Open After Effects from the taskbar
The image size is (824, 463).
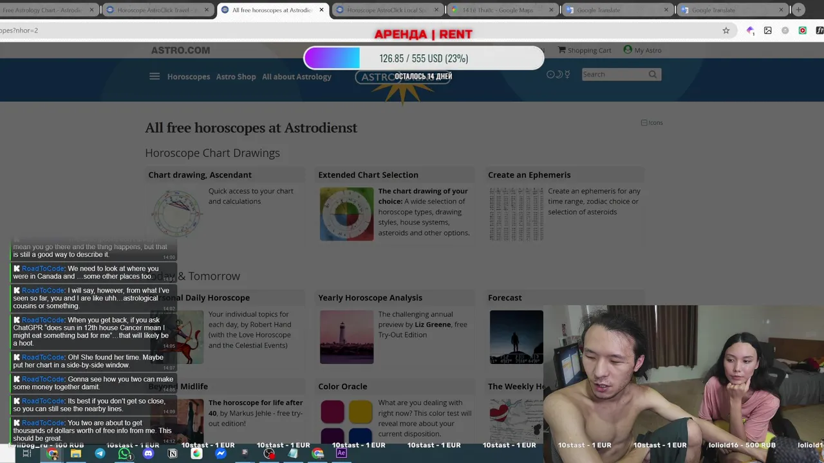click(341, 453)
